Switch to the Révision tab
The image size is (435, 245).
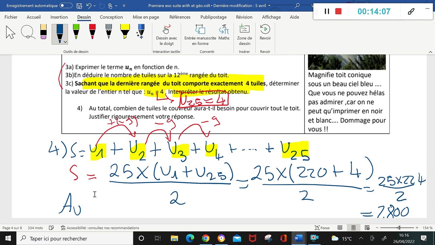(x=244, y=17)
